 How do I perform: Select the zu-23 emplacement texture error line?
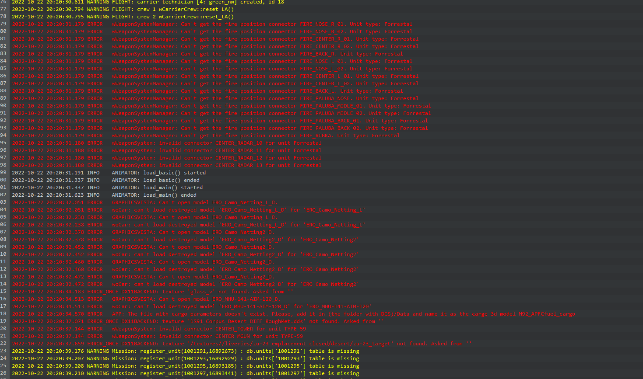click(242, 344)
